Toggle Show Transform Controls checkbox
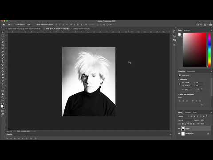The width and height of the screenshot is (213, 160). click(35, 24)
